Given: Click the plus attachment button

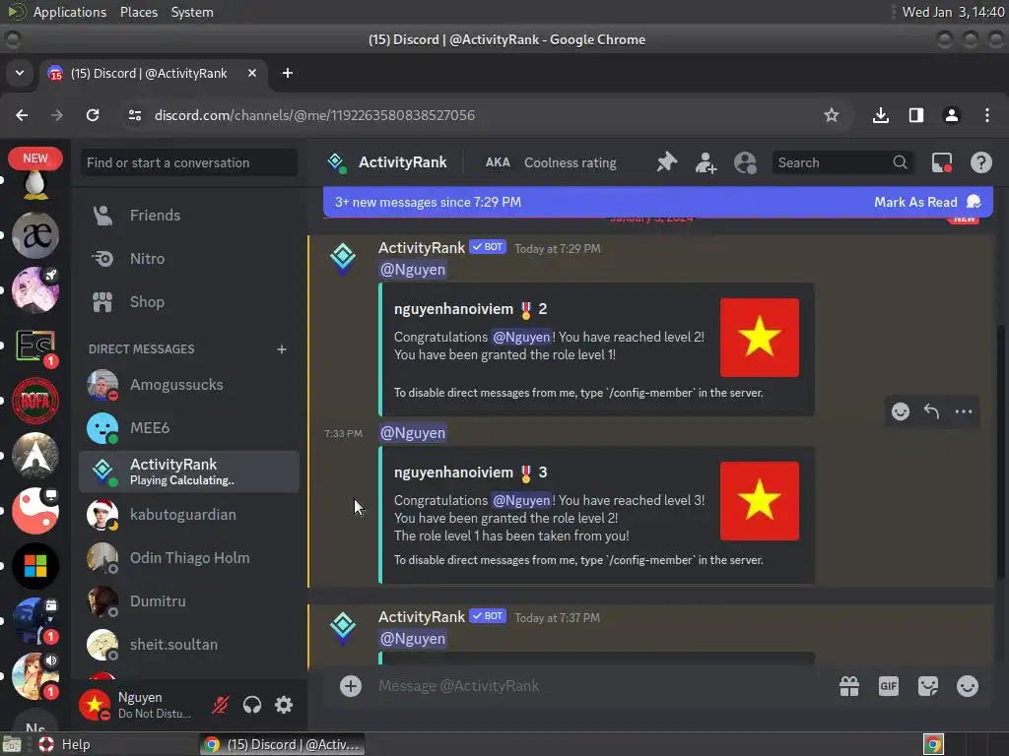Looking at the screenshot, I should click(351, 686).
